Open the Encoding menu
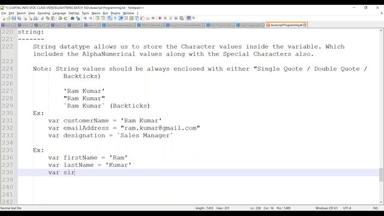Screen dimensions: 384x216 point(44,13)
